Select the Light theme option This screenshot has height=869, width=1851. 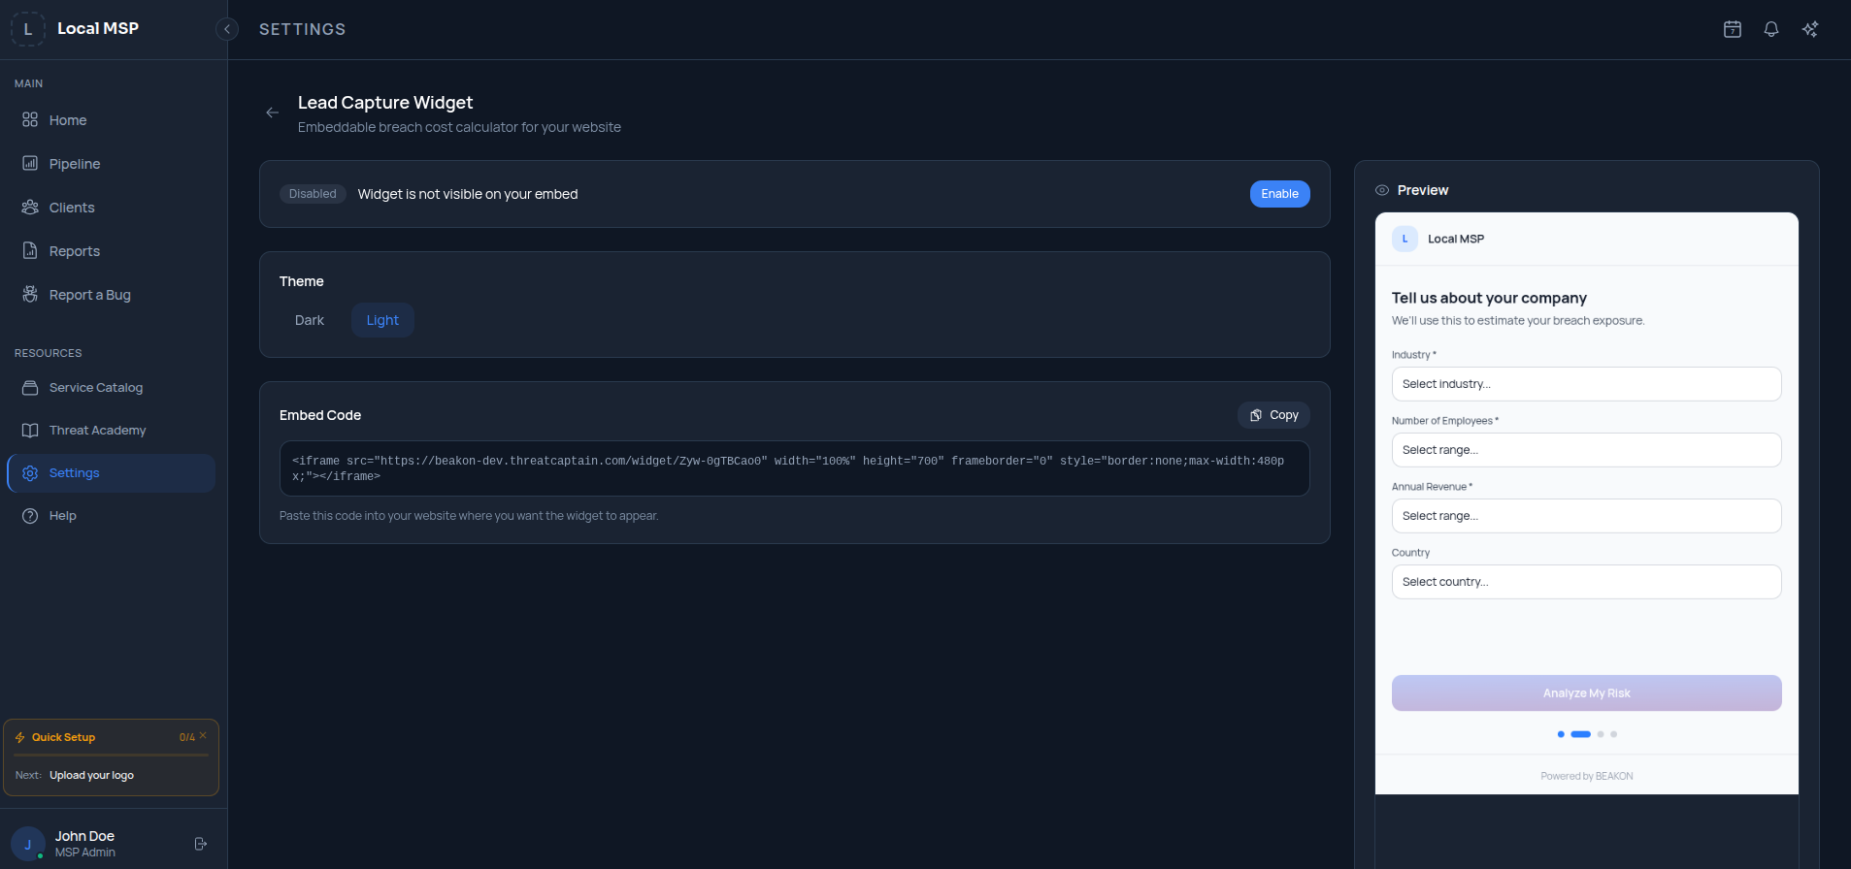[x=382, y=320]
